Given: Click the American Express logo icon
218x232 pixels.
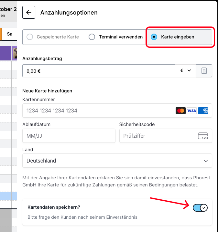Looking at the screenshot, I should click(x=203, y=111).
